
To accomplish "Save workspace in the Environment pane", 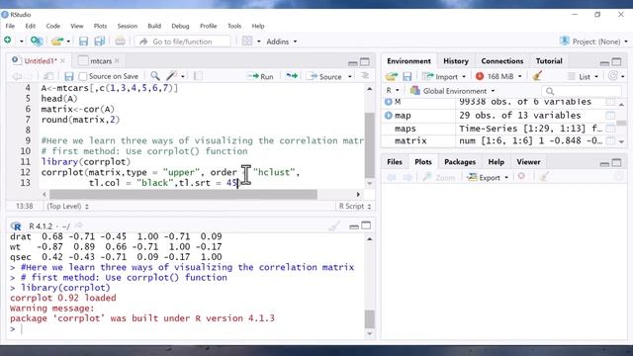I will click(x=407, y=76).
